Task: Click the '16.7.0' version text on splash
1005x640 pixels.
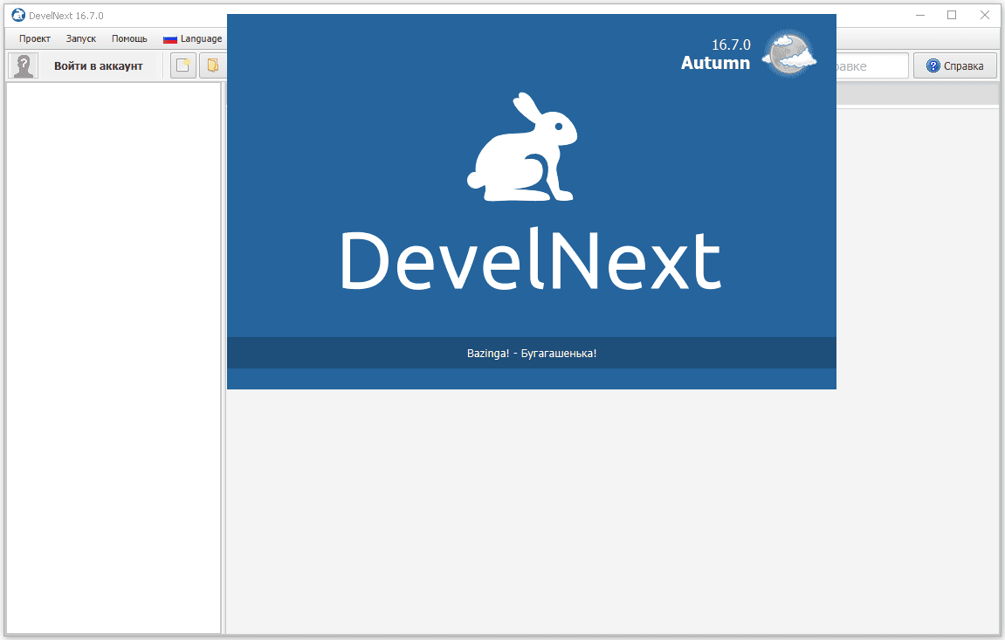Action: pyautogui.click(x=731, y=45)
